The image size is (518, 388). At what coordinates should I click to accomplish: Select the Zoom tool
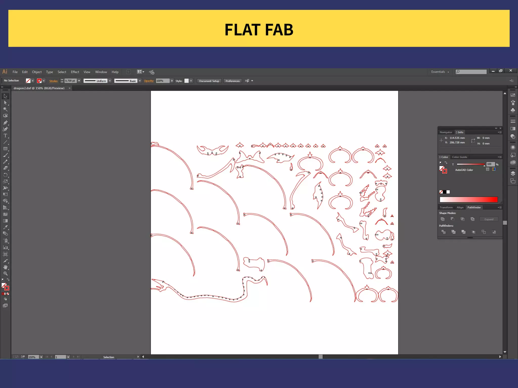5,274
